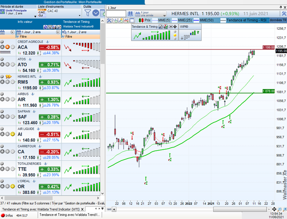Click the AIR +1.30% change button
287x219 pixels.
tap(50, 100)
